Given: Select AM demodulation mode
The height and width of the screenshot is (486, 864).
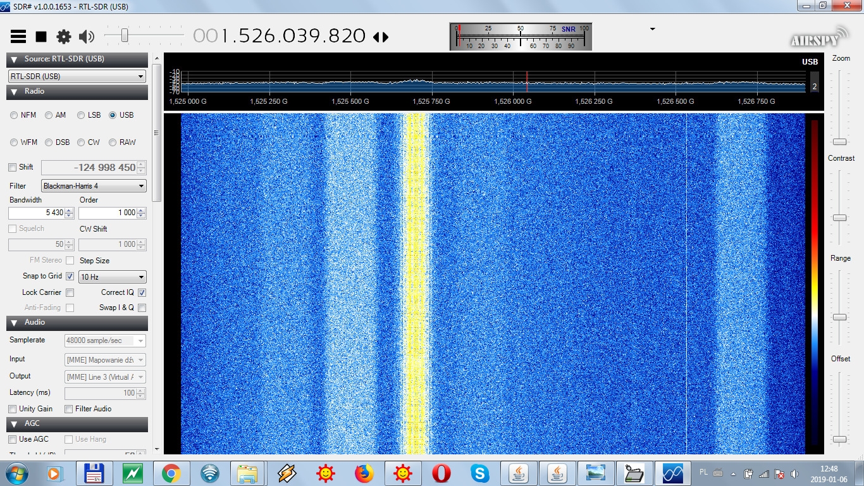Looking at the screenshot, I should (x=49, y=115).
